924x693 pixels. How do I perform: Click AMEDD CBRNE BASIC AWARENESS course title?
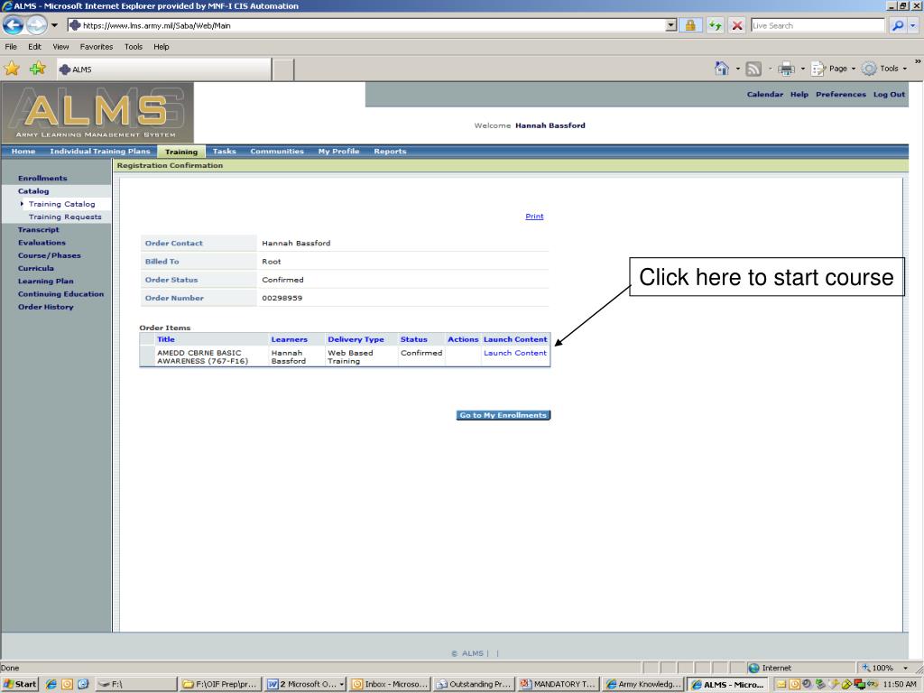203,357
